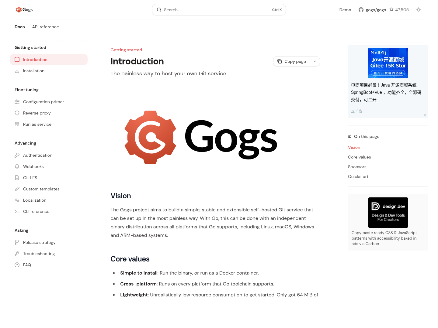Click the magnifier icon in search bar
This screenshot has height=328, width=438.
pyautogui.click(x=159, y=10)
